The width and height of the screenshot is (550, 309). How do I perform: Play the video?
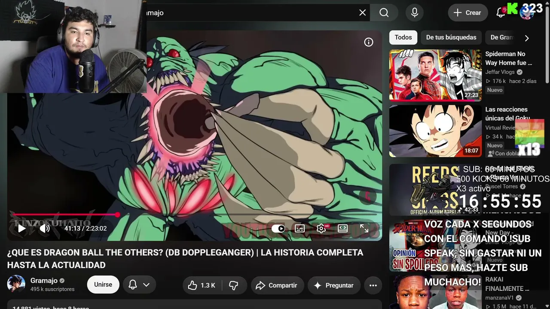coord(21,228)
